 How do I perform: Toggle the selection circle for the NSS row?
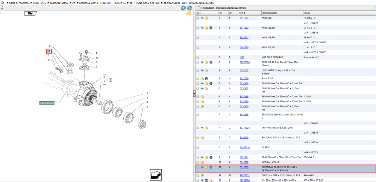198,58
